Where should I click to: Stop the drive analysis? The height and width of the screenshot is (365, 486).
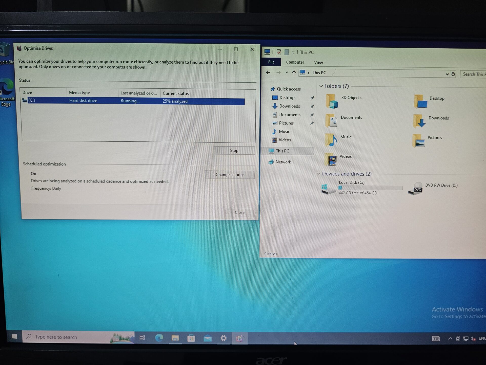pos(234,150)
